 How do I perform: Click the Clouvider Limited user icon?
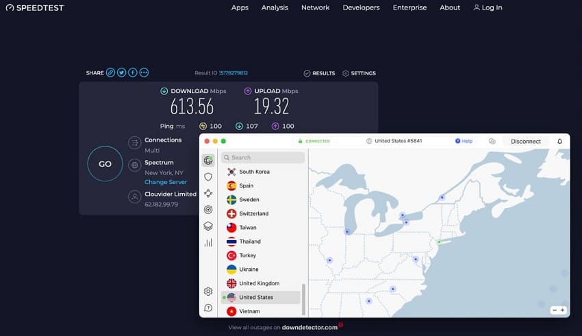pyautogui.click(x=134, y=196)
